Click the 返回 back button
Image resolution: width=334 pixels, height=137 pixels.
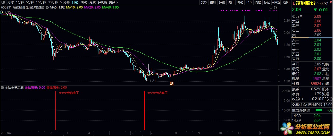click(286, 2)
